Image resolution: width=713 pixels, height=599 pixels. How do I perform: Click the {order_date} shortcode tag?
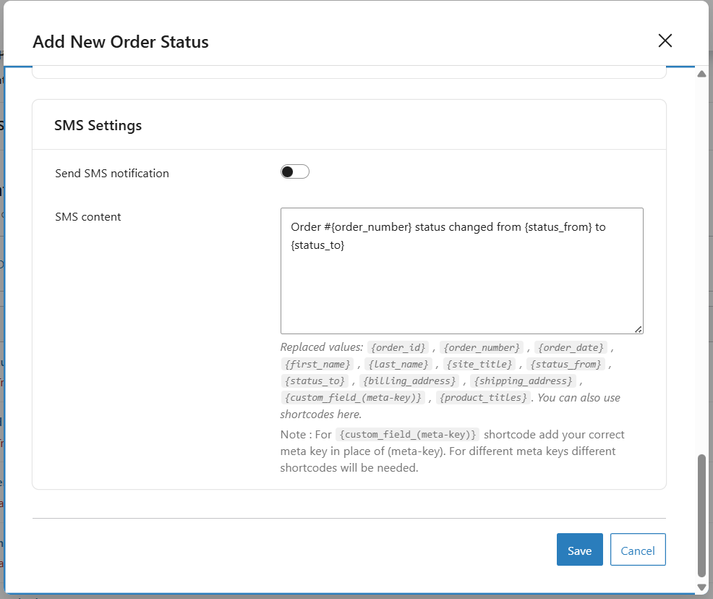click(x=571, y=347)
